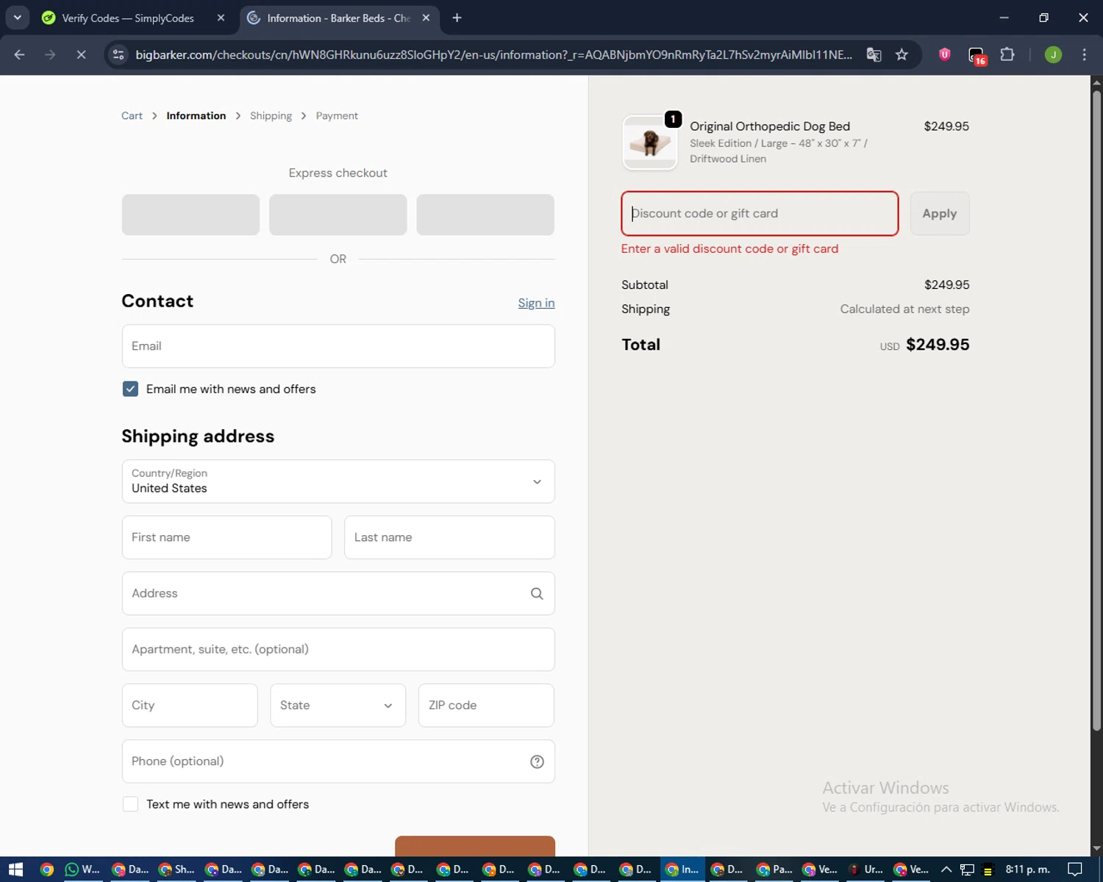
Task: Open site information icon in address bar
Action: click(118, 54)
